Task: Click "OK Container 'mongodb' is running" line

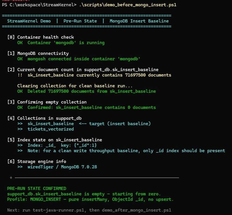Action: pos(61,43)
